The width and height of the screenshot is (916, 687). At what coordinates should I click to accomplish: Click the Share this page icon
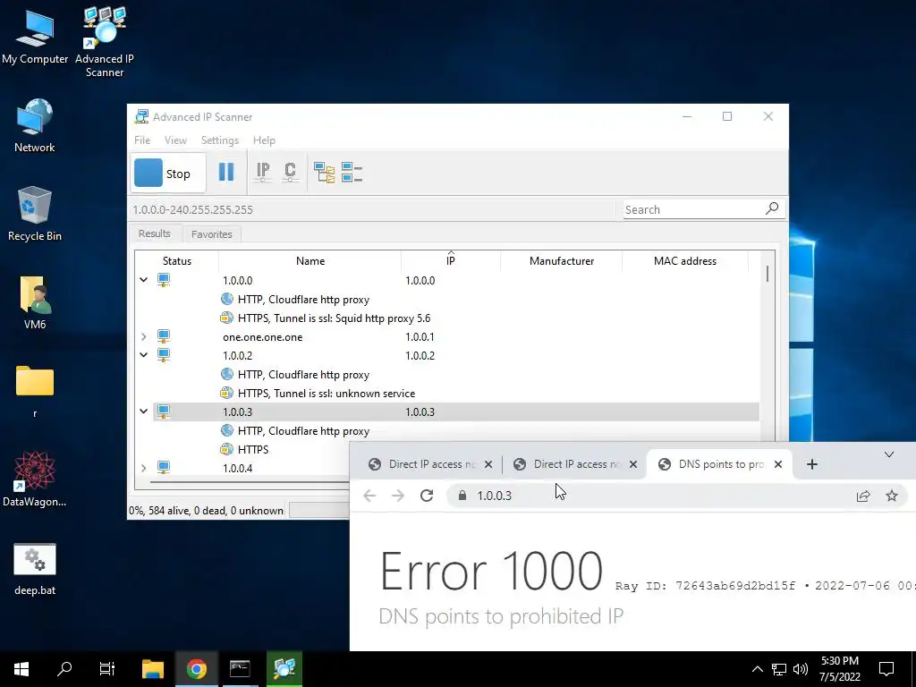pos(863,496)
